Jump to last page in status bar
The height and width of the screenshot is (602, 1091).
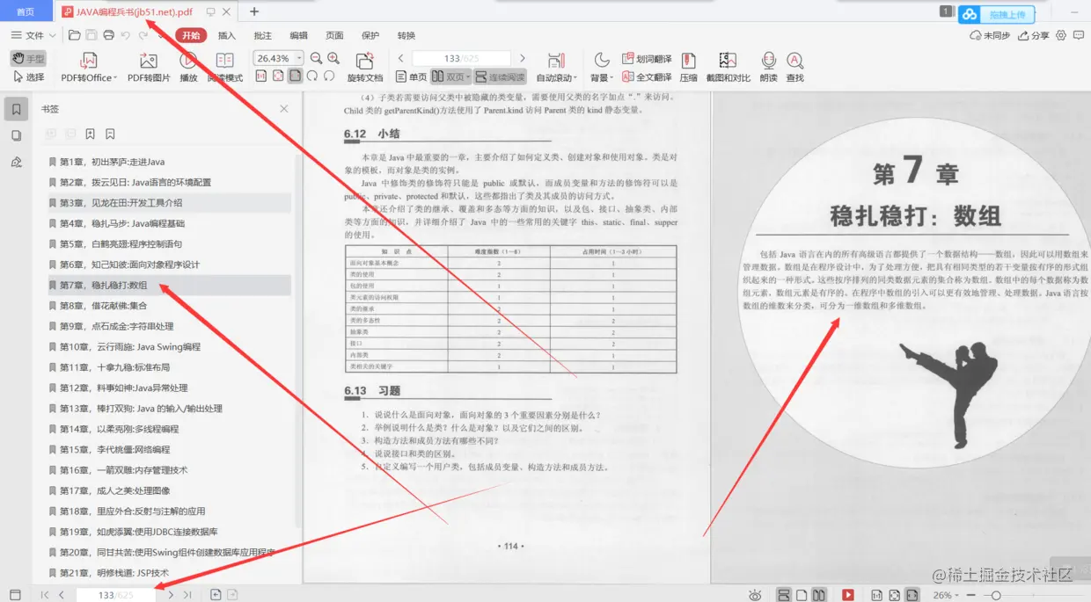[x=187, y=595]
